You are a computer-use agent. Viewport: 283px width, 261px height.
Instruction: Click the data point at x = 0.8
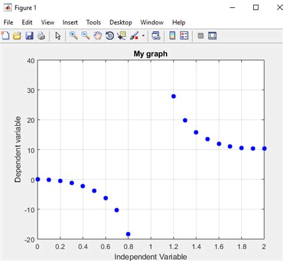(x=128, y=234)
